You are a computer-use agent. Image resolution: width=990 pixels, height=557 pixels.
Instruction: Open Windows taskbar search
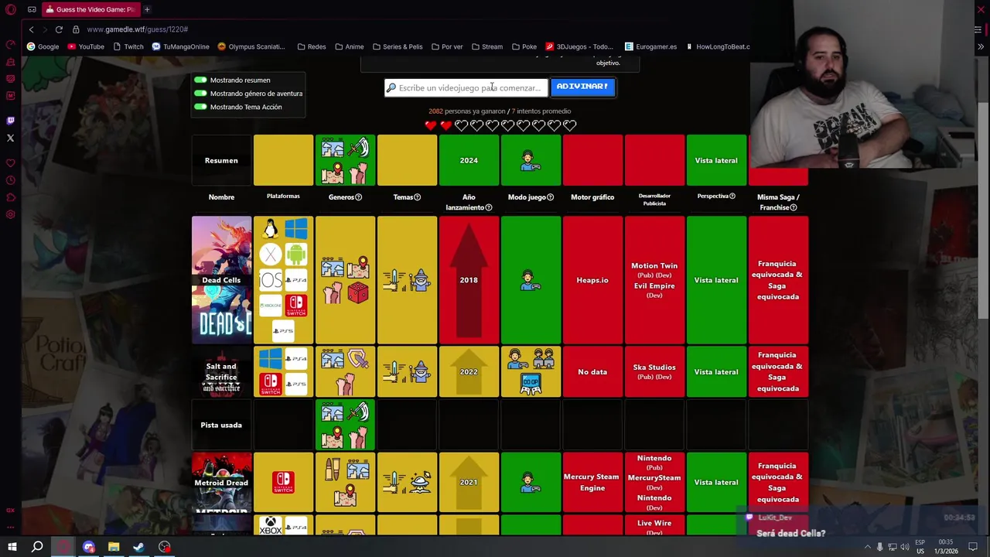coord(37,547)
